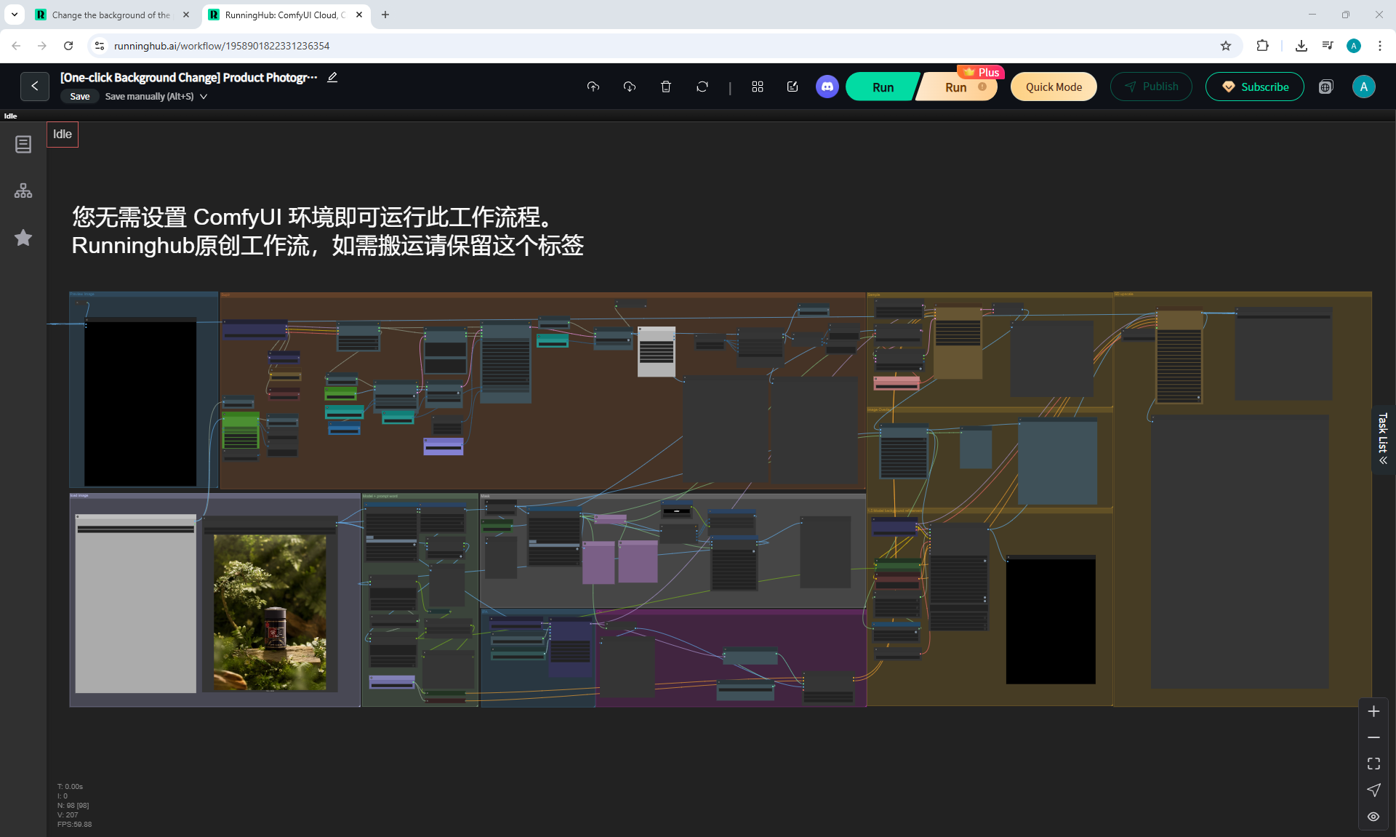Open the Discord community icon
The width and height of the screenshot is (1396, 837).
[827, 87]
